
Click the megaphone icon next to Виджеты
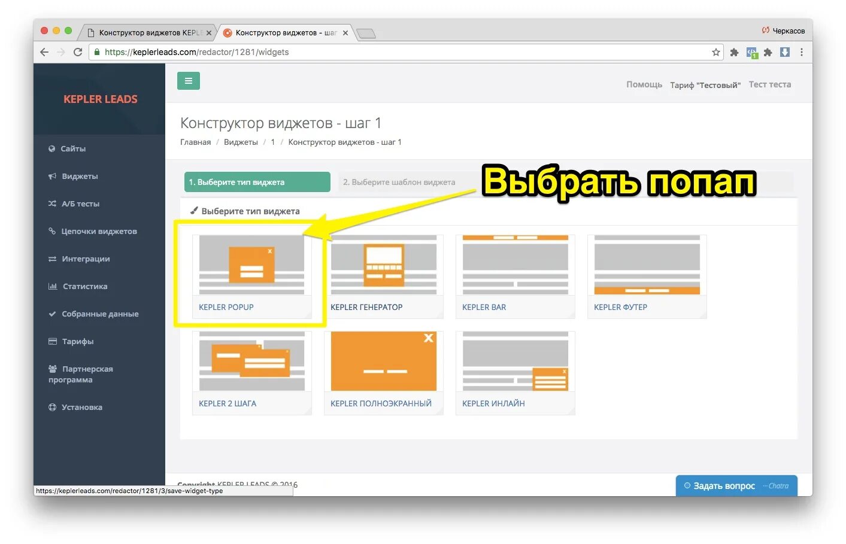52,176
